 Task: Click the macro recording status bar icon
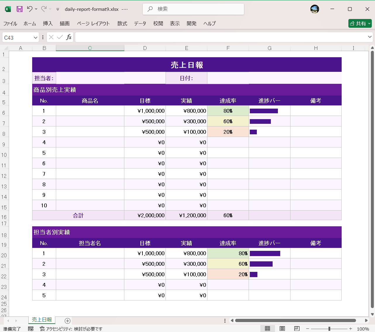coord(31,329)
